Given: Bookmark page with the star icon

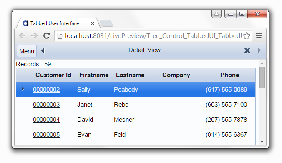Looking at the screenshot, I should click(x=247, y=35).
